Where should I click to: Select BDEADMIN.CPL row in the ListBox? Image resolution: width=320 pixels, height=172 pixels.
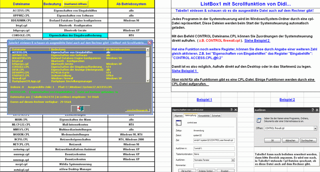(x=78, y=58)
